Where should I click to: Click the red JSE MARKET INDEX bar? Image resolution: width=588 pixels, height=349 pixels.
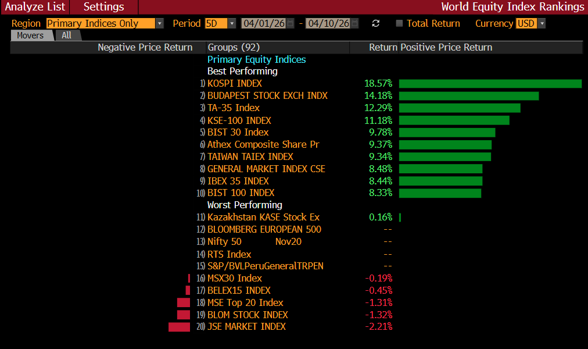[x=179, y=327]
